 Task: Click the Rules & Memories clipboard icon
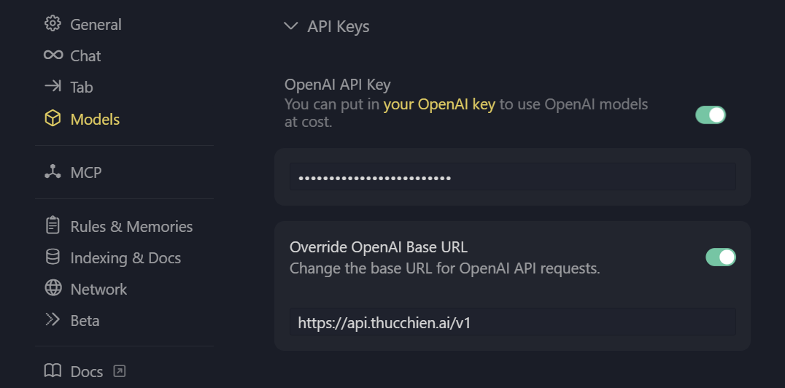pos(53,226)
